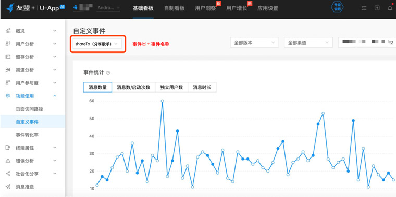The image size is (396, 197).
Task: Click the chart data point at 53
Action: coord(323,113)
